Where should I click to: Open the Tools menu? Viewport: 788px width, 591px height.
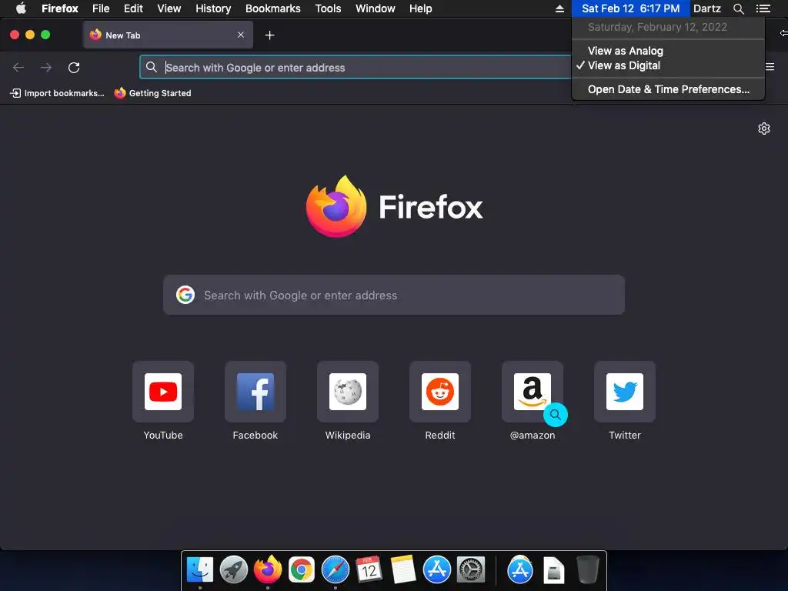click(x=328, y=8)
